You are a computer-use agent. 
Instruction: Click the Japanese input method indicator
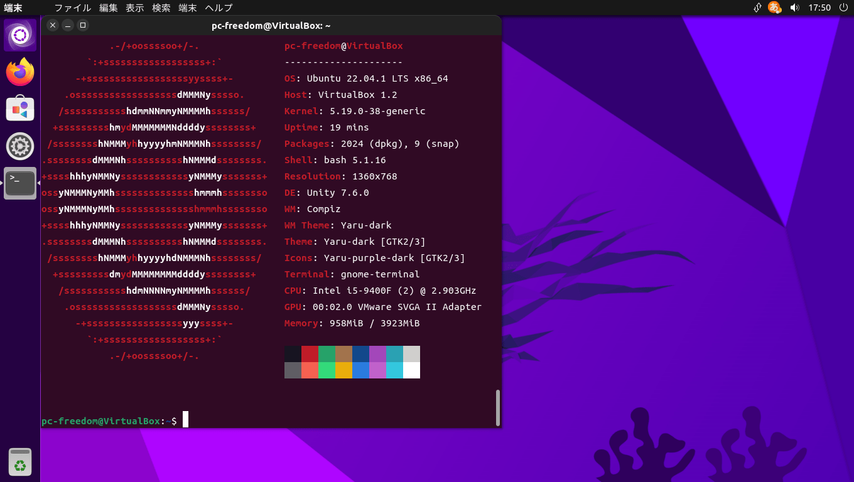(775, 8)
